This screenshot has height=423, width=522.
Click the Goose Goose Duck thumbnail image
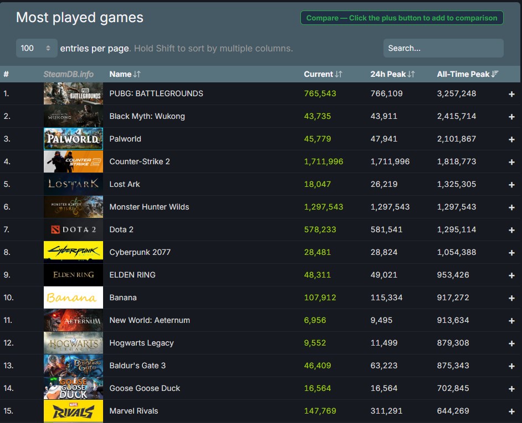[73, 388]
